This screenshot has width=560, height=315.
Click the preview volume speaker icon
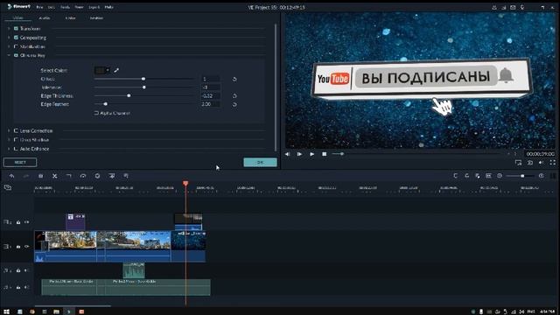542,163
